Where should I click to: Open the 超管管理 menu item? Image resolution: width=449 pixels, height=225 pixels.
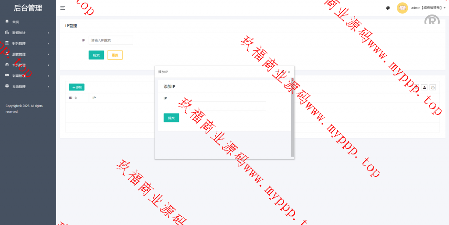[x=19, y=54]
